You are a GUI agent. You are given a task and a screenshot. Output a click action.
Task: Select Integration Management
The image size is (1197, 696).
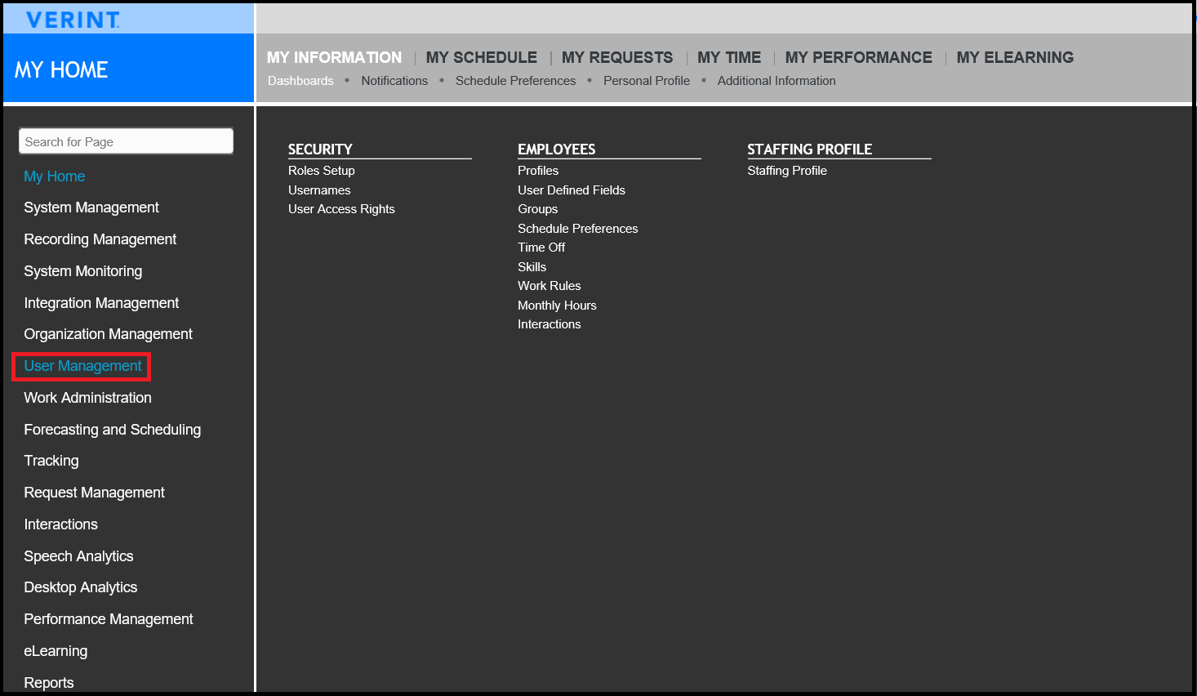tap(101, 303)
